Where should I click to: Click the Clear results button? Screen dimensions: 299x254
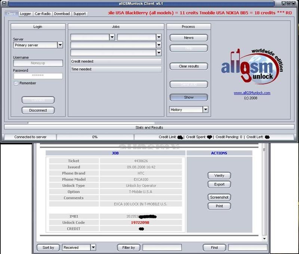[189, 66]
